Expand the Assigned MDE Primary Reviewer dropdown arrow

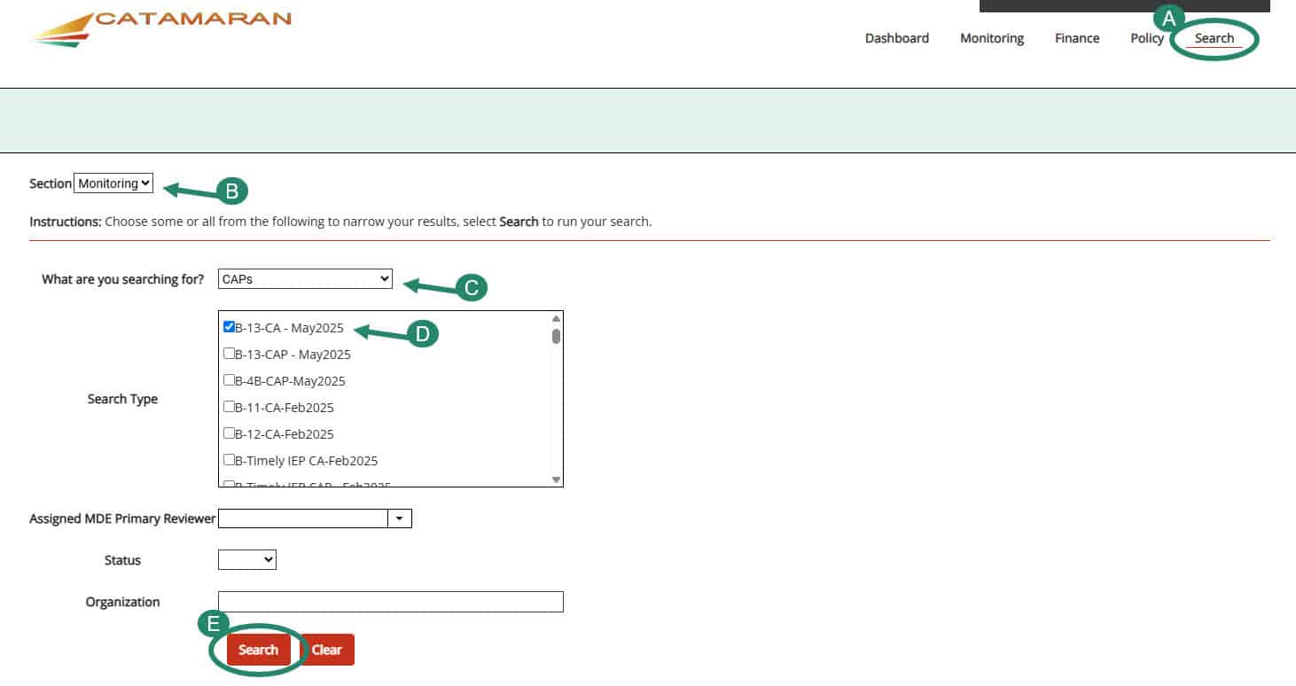click(400, 518)
